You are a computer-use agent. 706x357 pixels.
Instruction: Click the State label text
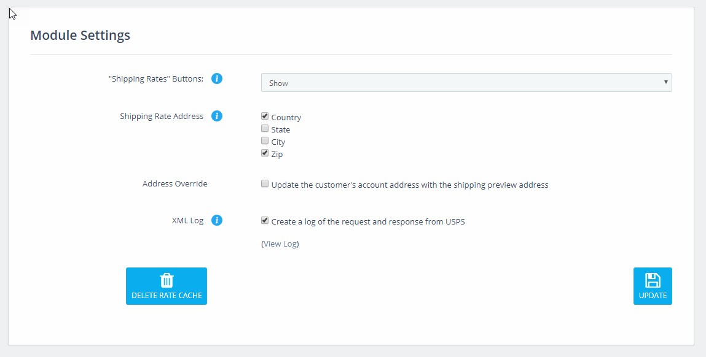pyautogui.click(x=281, y=129)
